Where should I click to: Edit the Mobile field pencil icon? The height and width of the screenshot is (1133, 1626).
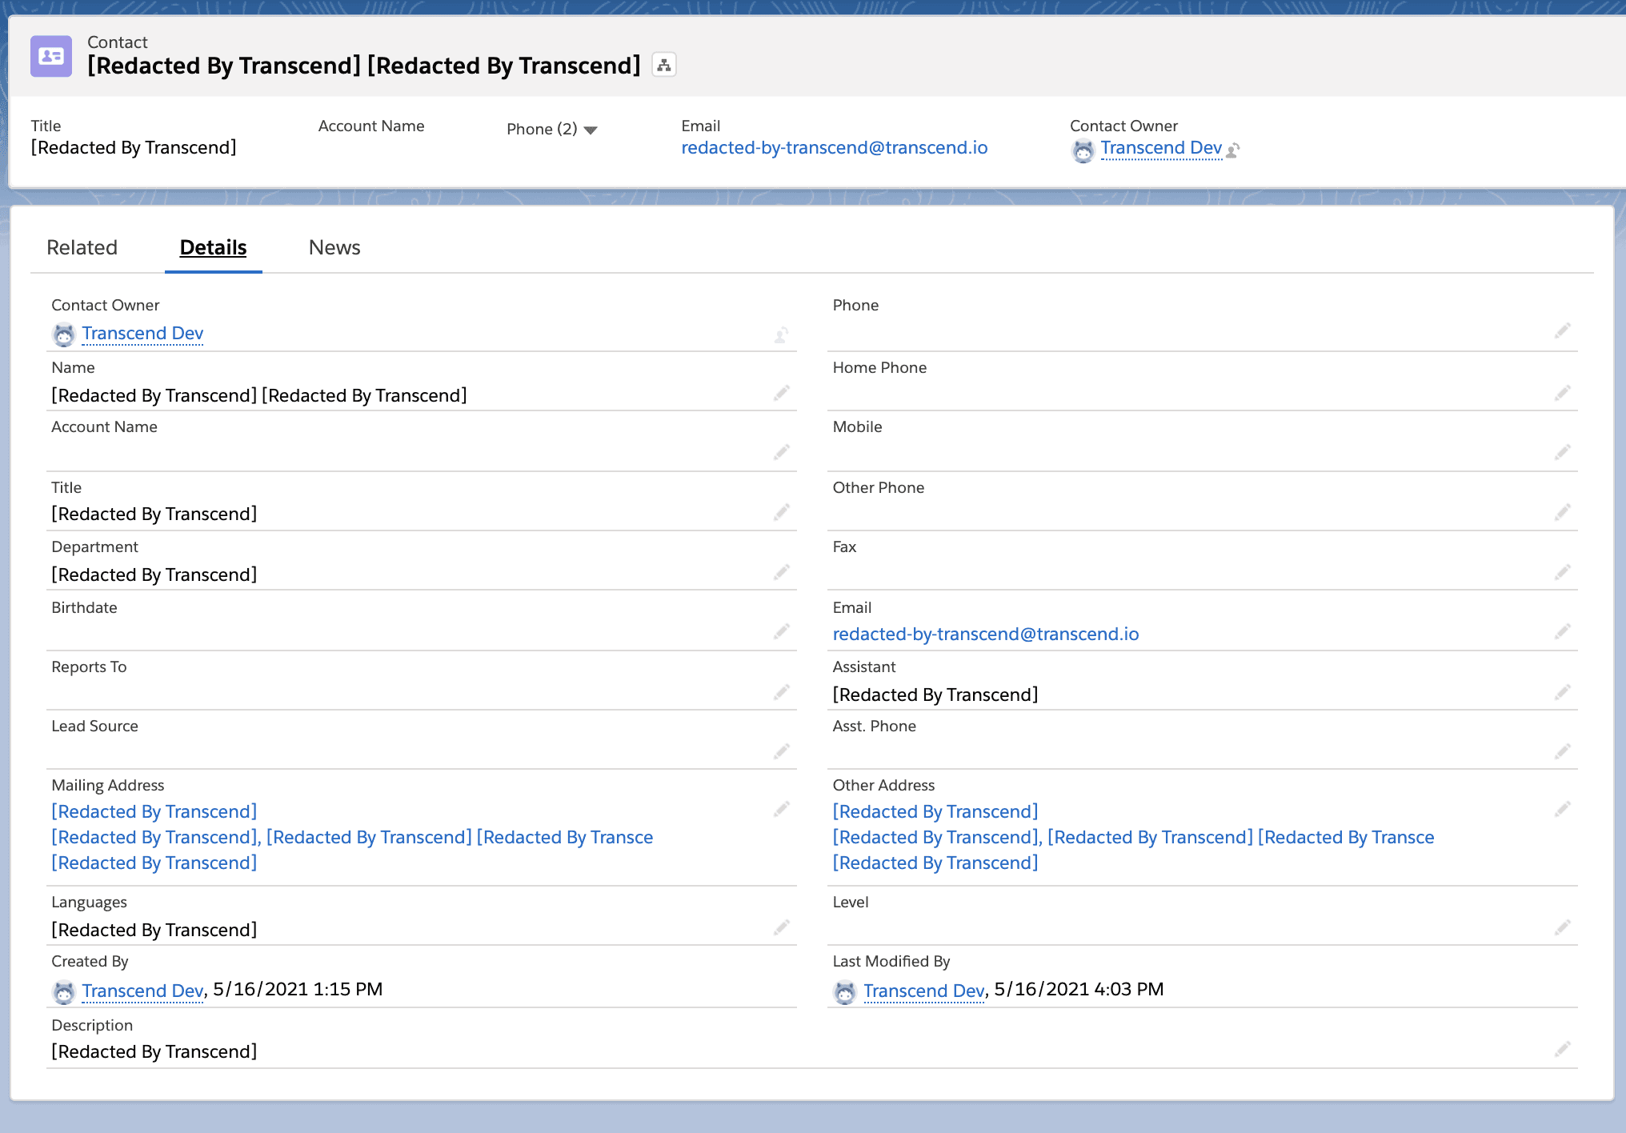coord(1562,452)
